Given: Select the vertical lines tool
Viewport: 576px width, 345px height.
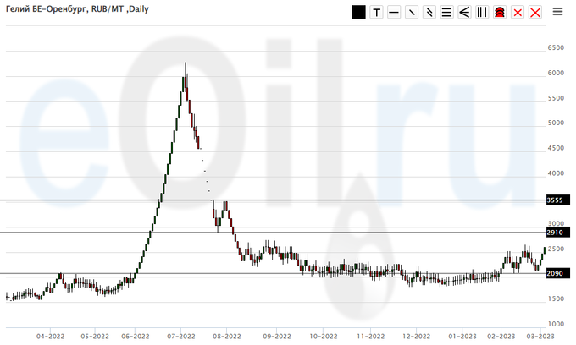Looking at the screenshot, I should tap(482, 12).
